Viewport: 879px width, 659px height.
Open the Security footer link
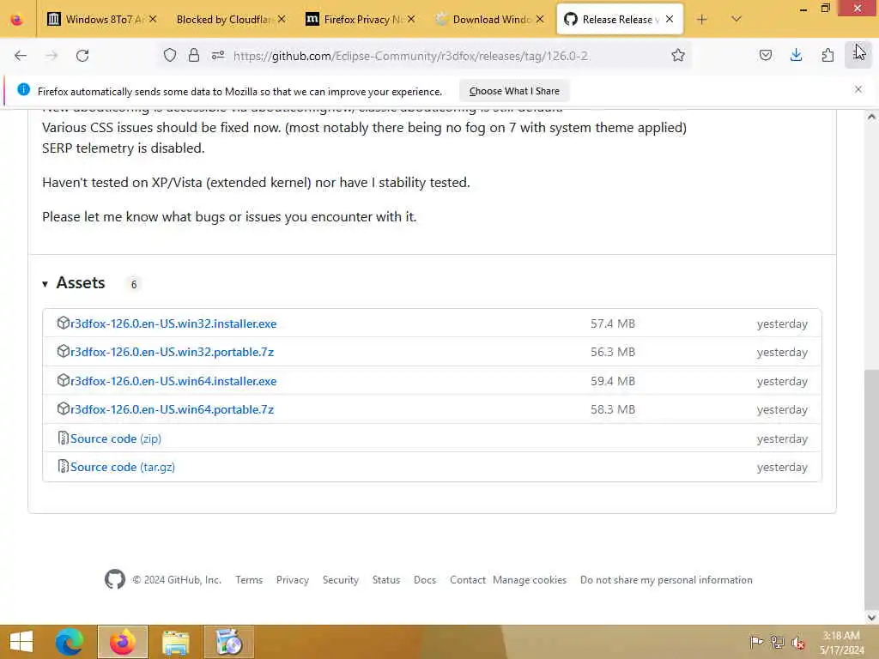[x=340, y=580]
